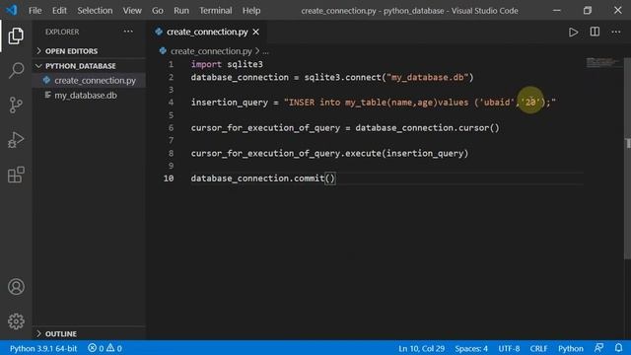Screen dimensions: 631x355
Task: Click database_connection.cursor() on line 6
Action: [x=427, y=128]
